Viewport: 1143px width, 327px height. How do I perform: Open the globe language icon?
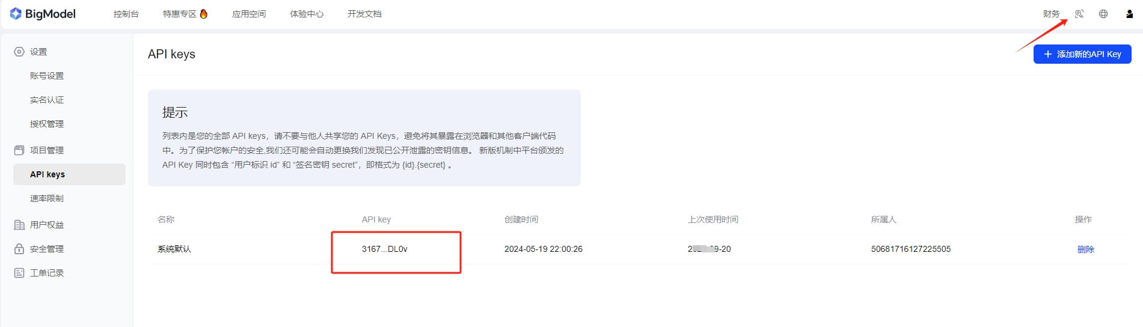click(x=1103, y=14)
